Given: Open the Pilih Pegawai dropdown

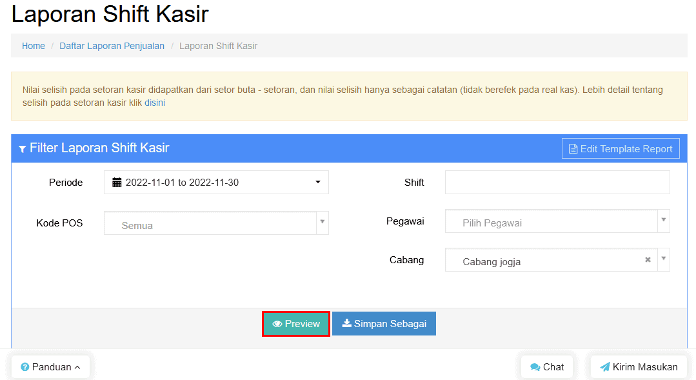Looking at the screenshot, I should (663, 221).
